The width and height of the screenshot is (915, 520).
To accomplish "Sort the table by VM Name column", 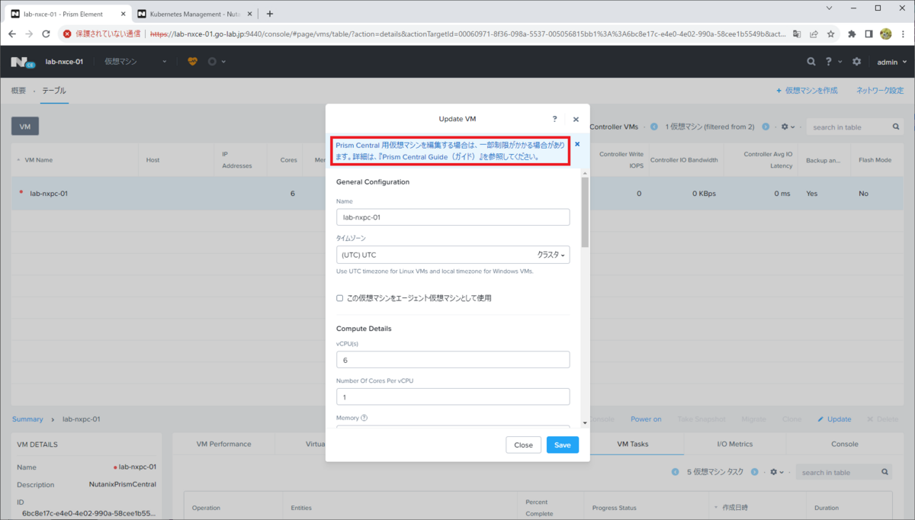I will click(x=39, y=160).
